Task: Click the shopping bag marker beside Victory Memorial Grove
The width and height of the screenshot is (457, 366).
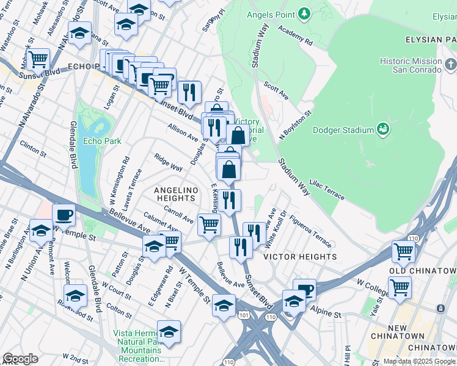Action: pos(238,135)
